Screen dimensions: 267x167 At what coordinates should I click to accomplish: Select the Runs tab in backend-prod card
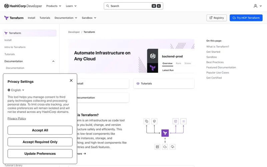[178, 63]
